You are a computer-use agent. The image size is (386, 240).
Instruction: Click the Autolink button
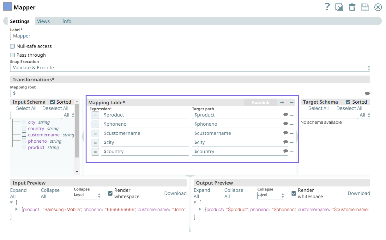260,102
